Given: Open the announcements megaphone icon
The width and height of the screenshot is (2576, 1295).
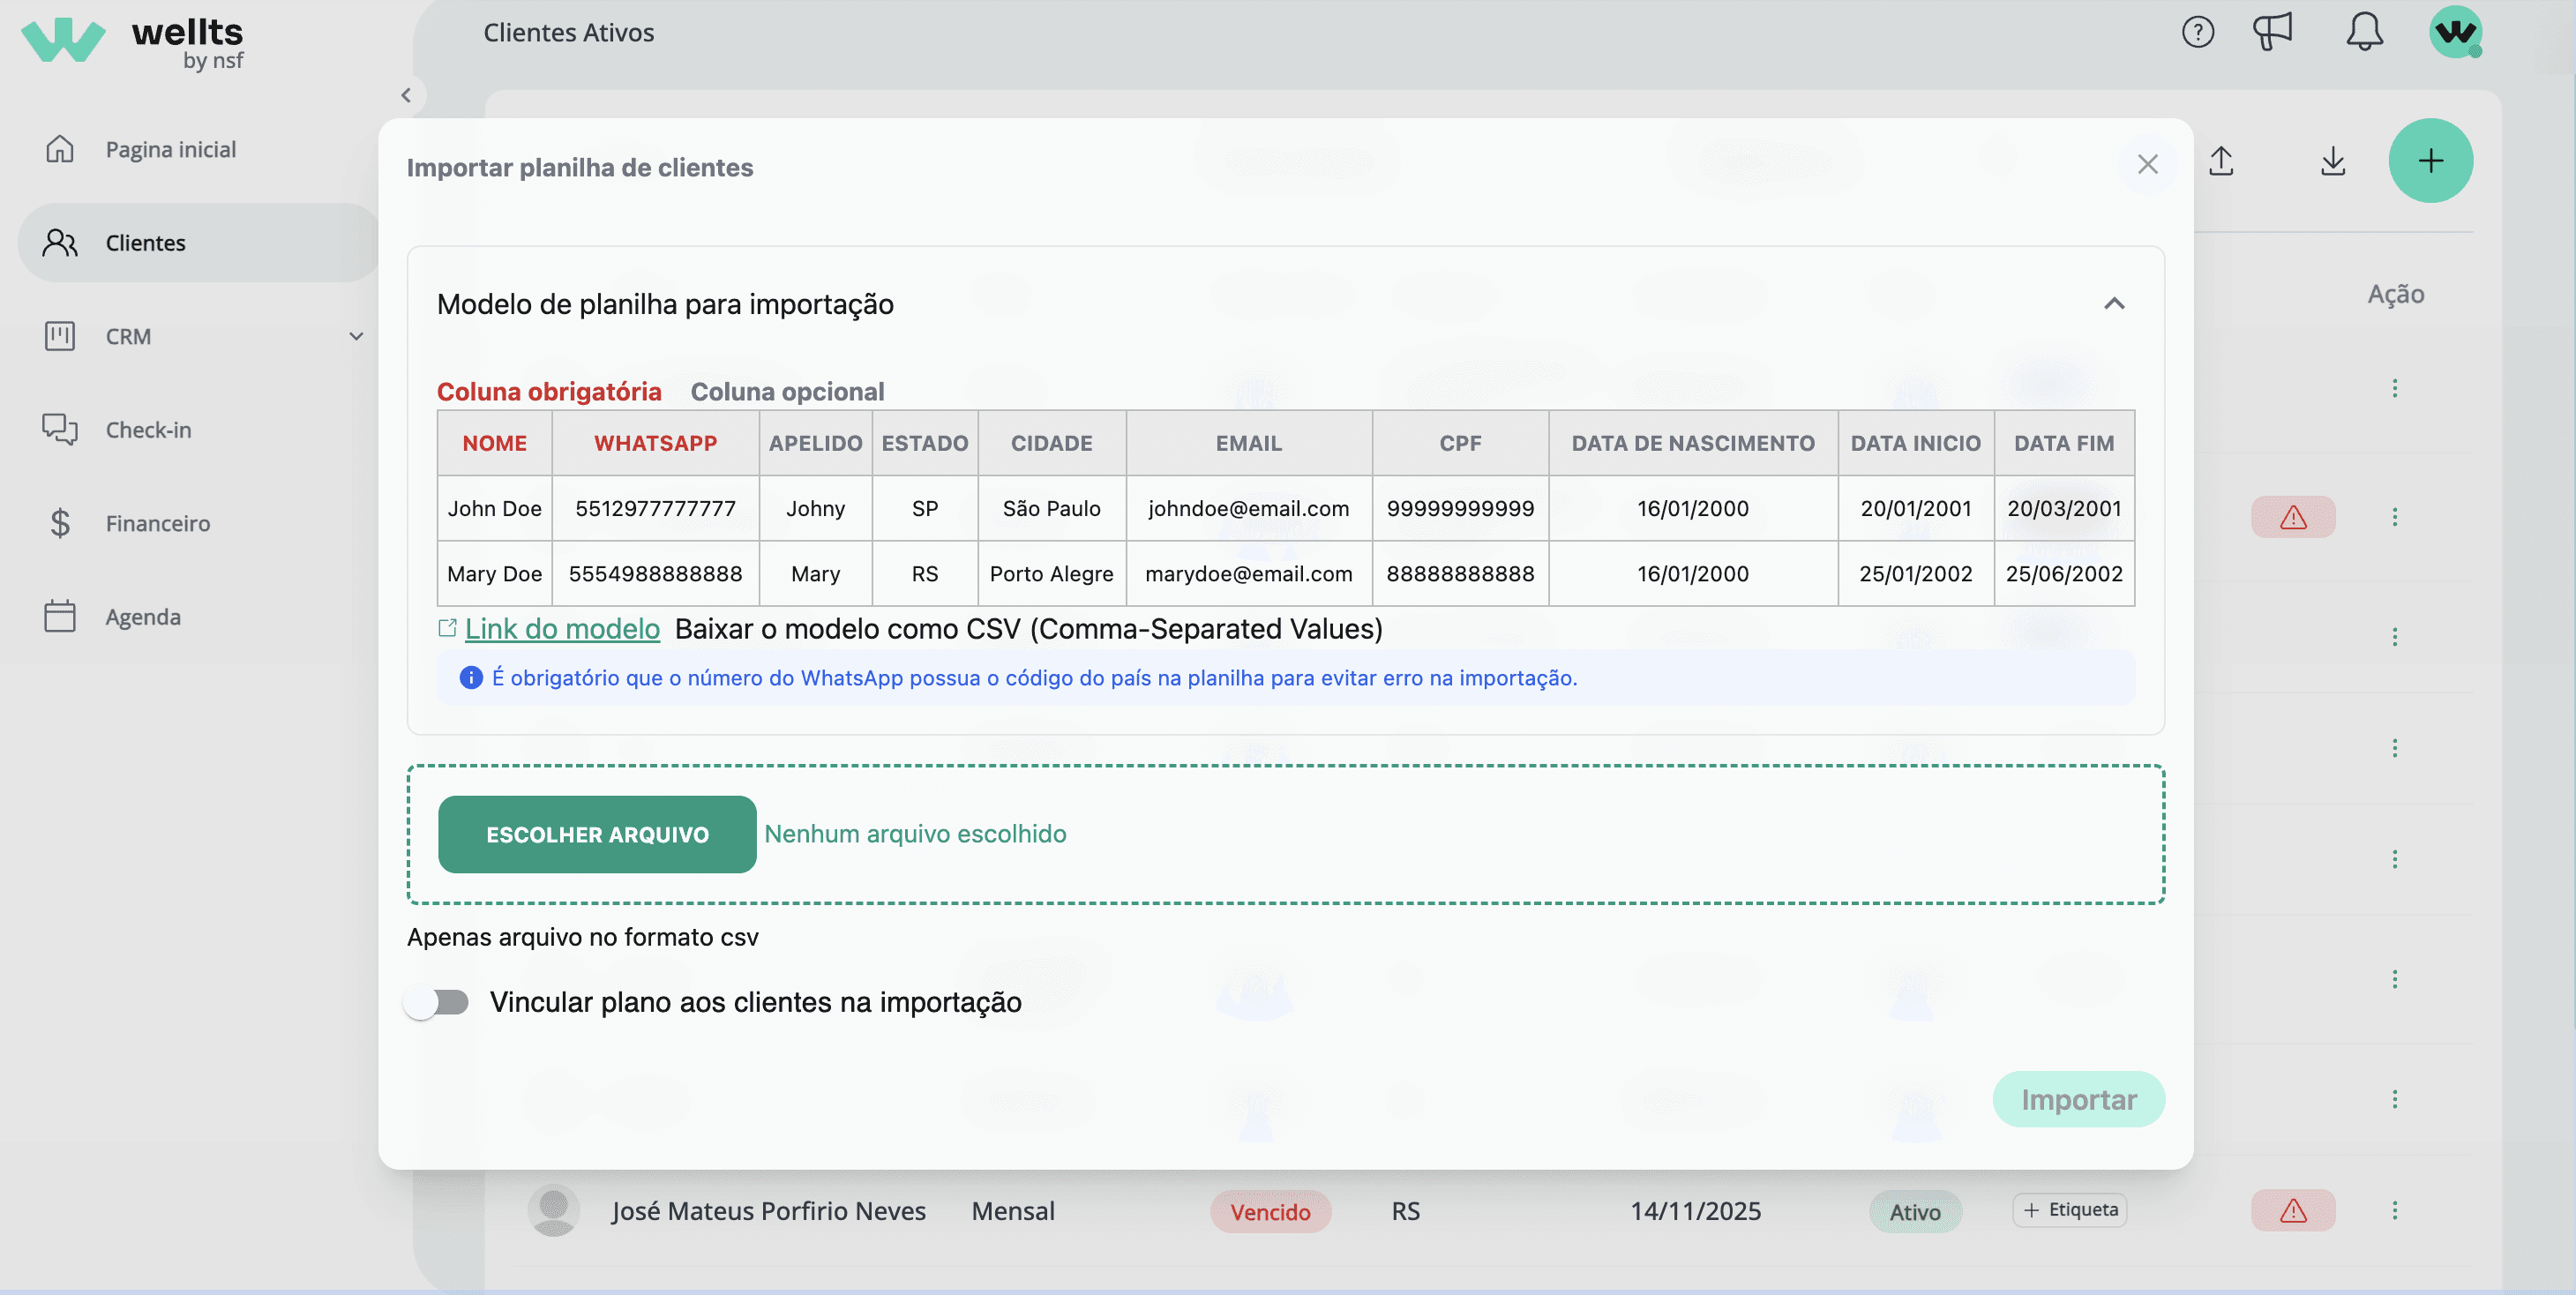Looking at the screenshot, I should pyautogui.click(x=2272, y=32).
